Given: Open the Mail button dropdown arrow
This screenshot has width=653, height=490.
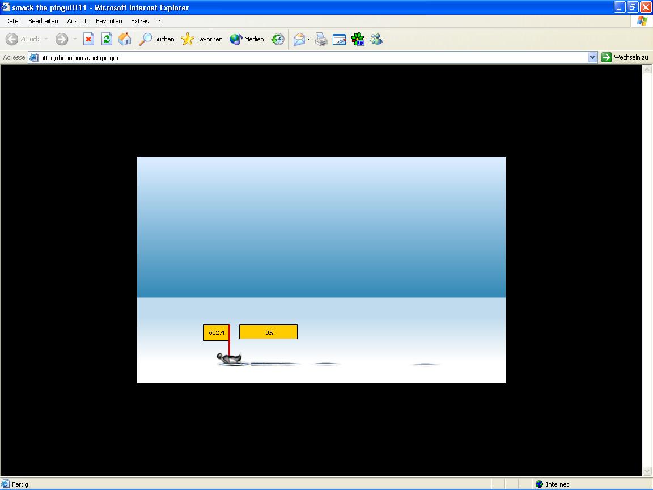Looking at the screenshot, I should point(309,39).
